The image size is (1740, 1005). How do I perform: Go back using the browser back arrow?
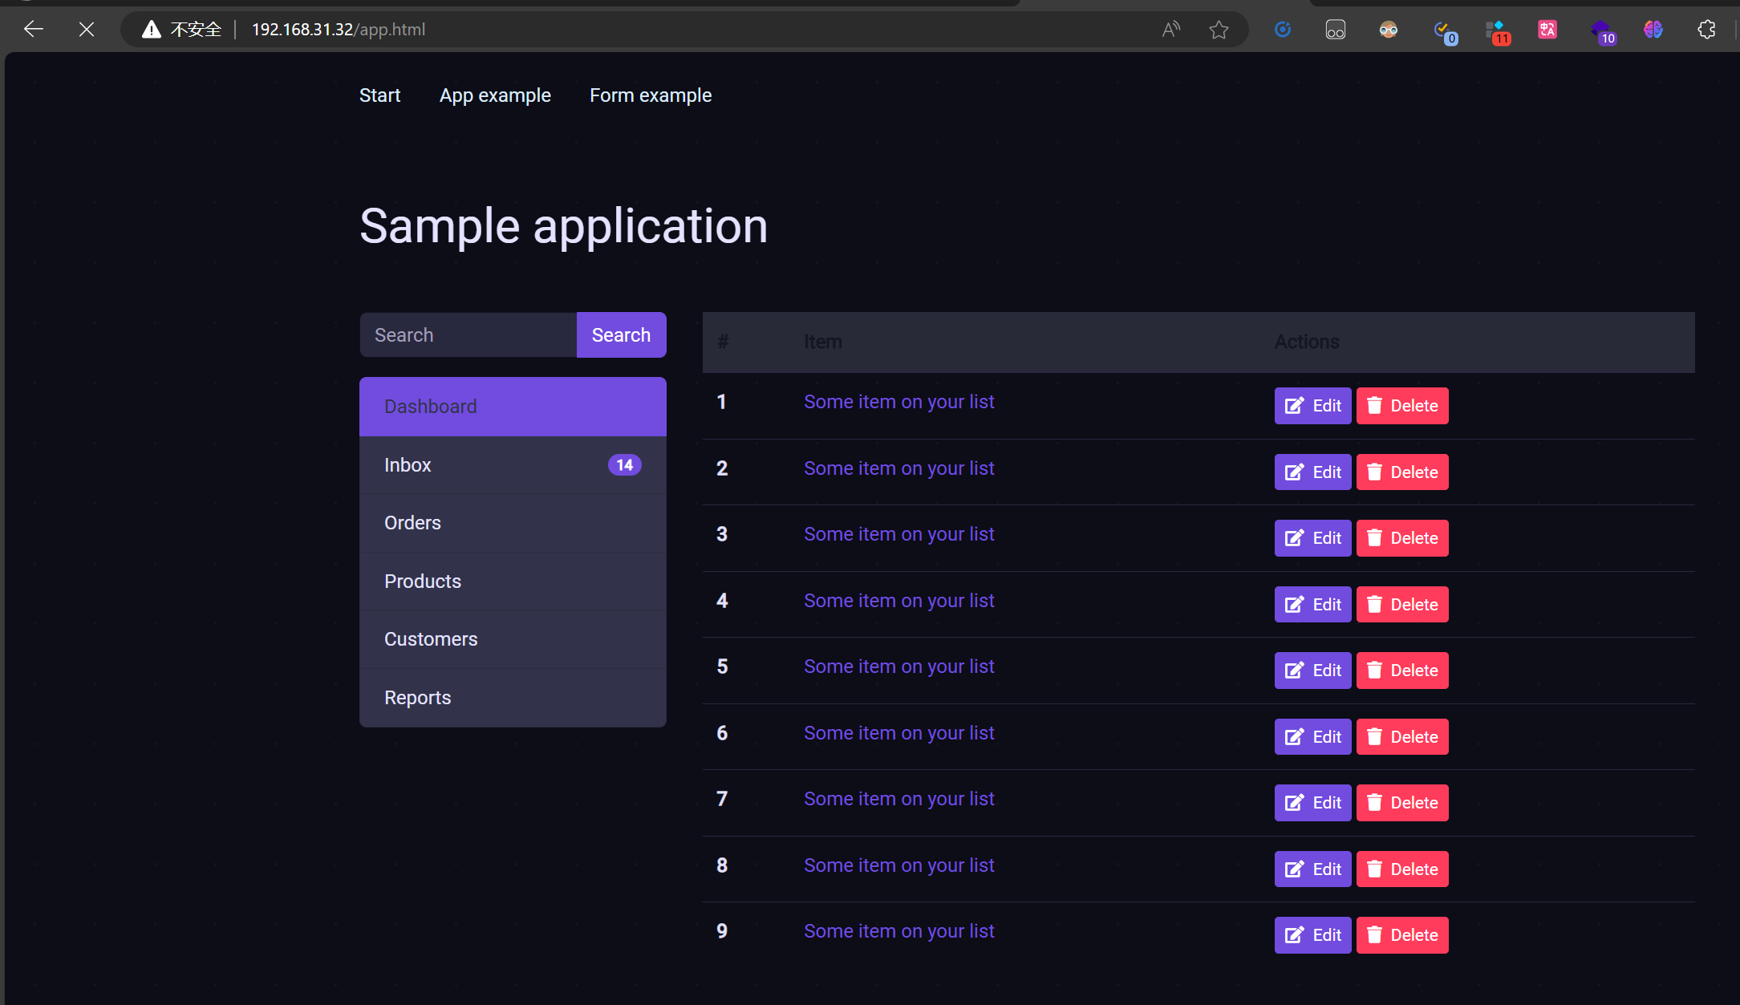34,30
